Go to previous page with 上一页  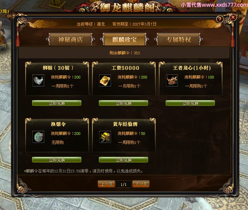[x=106, y=184]
